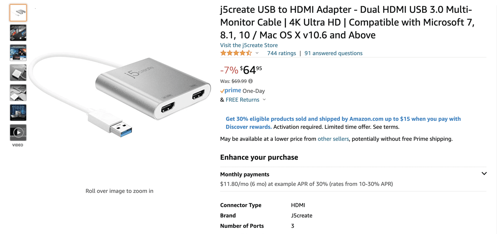The height and width of the screenshot is (234, 497).
Task: Click the Prime logo badge
Action: 231,90
